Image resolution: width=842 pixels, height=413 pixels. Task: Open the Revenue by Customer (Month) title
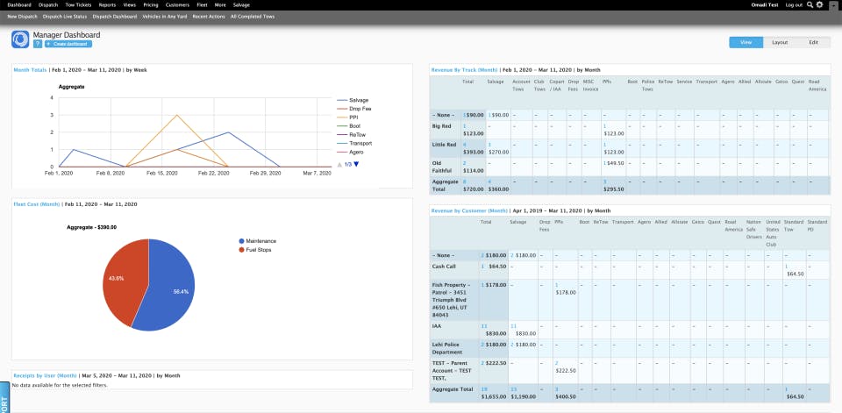click(x=470, y=210)
